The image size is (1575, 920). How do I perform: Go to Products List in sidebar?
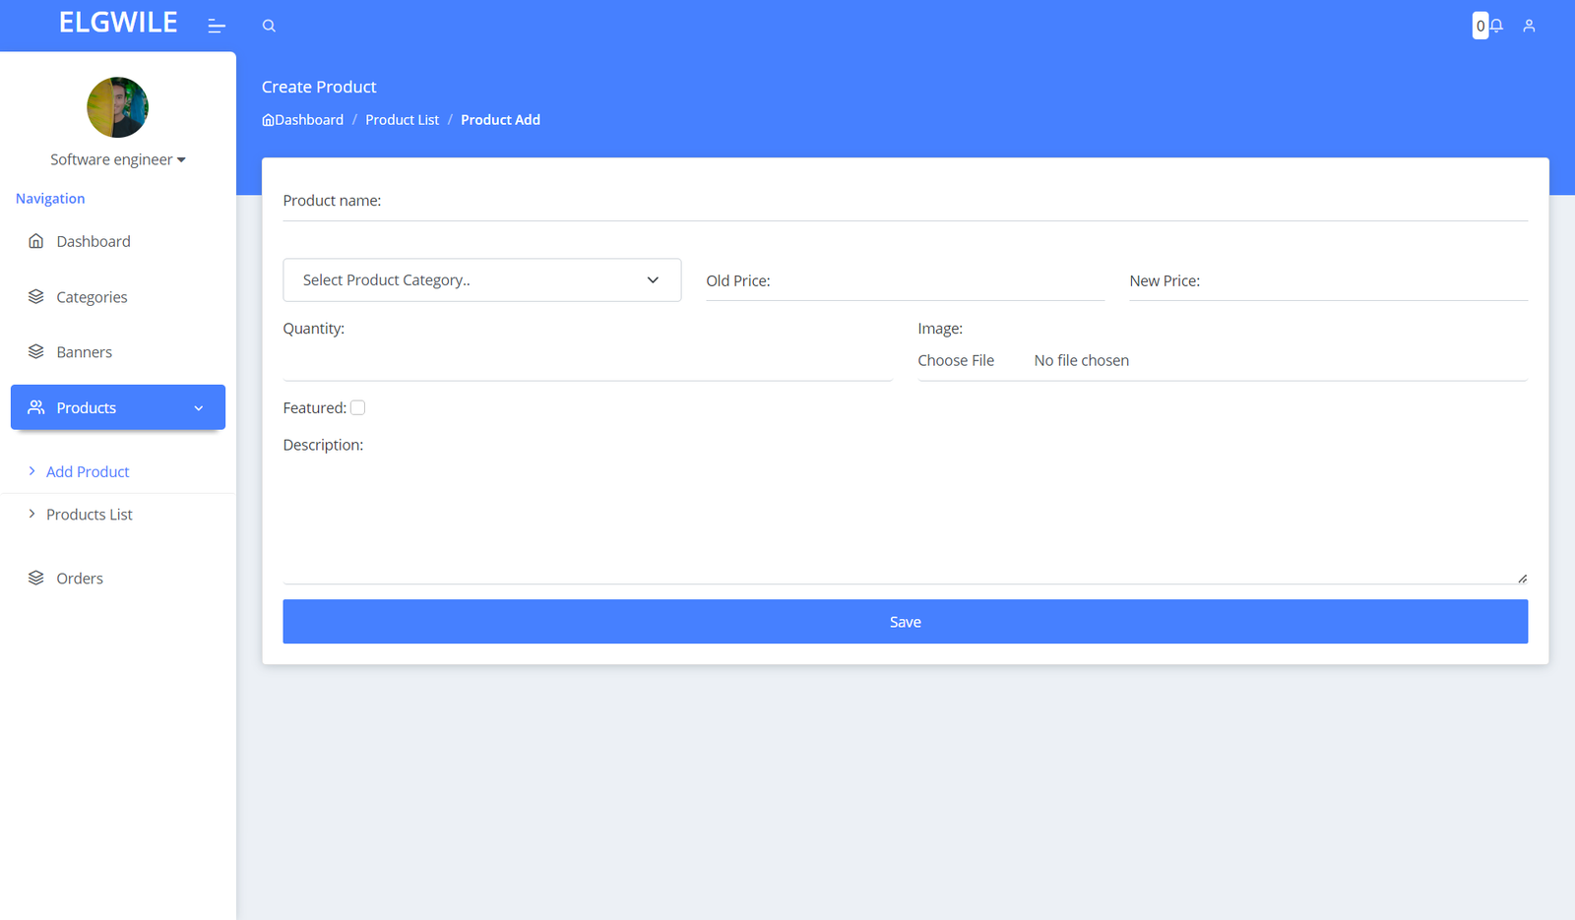[90, 515]
